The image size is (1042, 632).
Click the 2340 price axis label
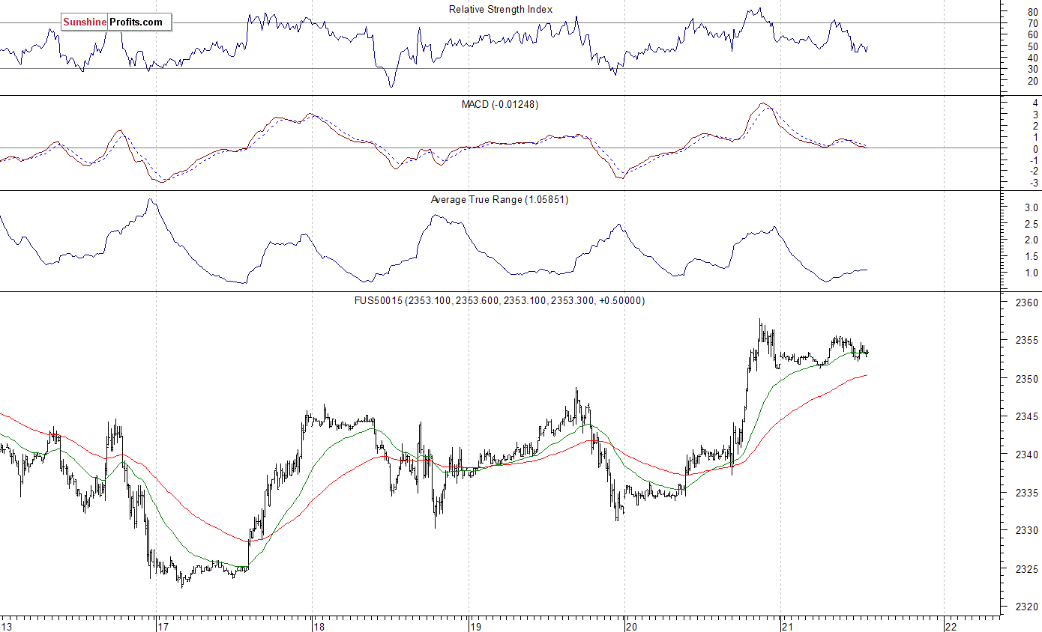click(x=1029, y=455)
